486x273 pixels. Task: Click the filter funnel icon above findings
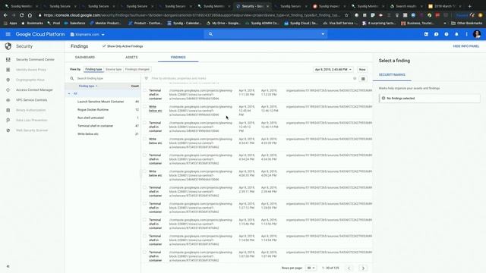147,79
